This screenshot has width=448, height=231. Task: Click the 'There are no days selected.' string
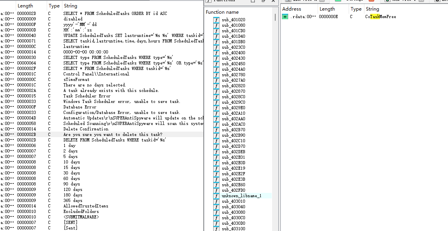point(95,85)
